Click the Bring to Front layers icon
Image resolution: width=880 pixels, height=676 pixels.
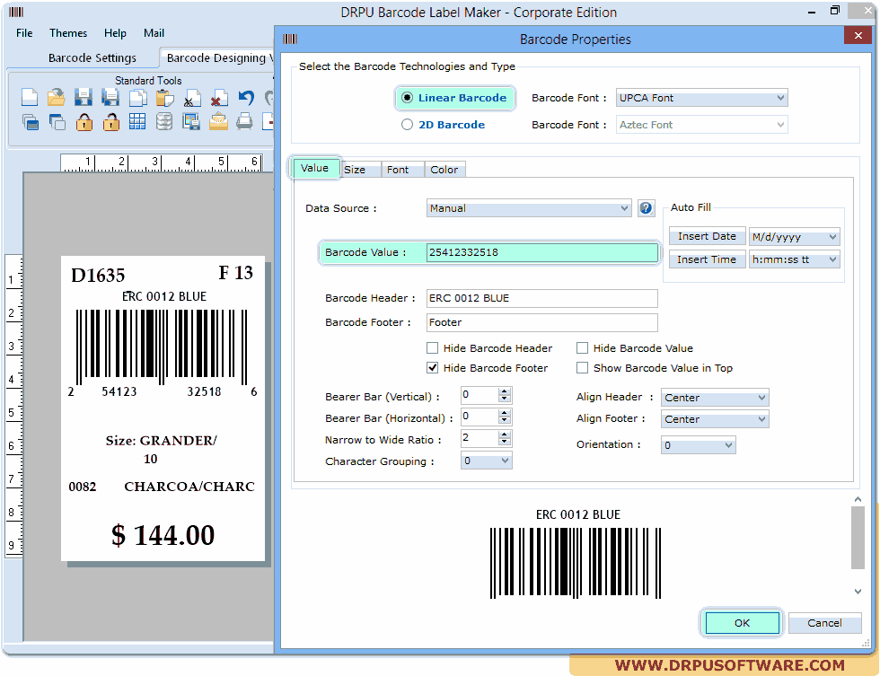pyautogui.click(x=31, y=122)
